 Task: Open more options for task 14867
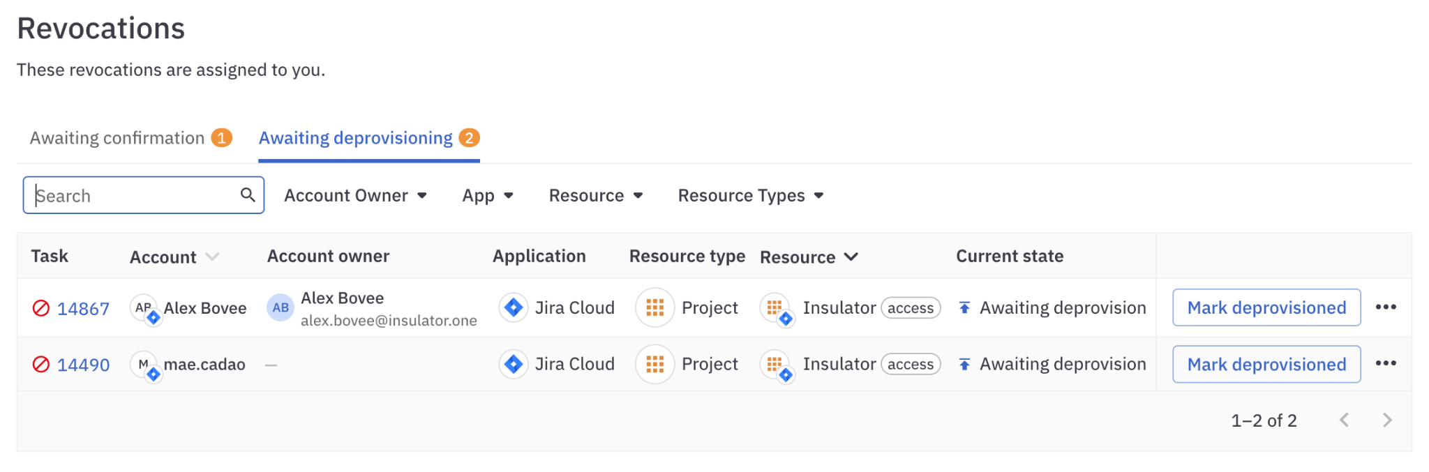pos(1385,307)
